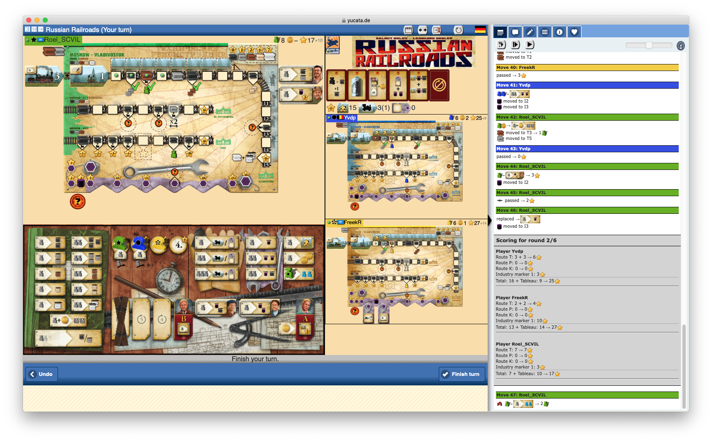
Task: Click the one-worker locomotive or factory space
Action: (x=217, y=243)
